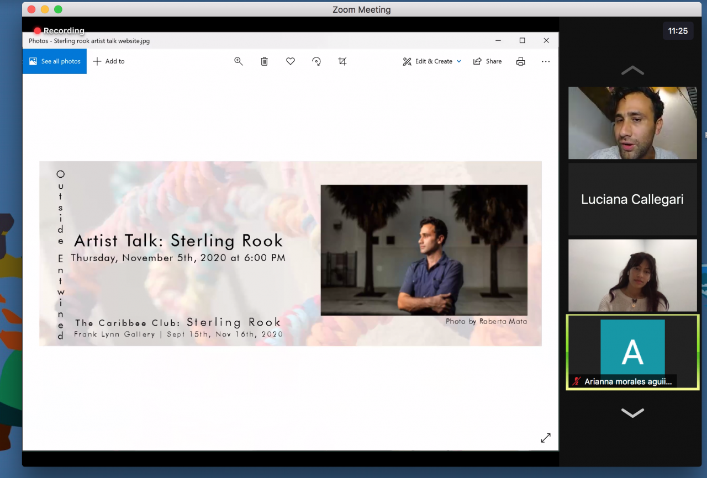Click the muted microphone icon on Arianna's tile

coord(577,381)
